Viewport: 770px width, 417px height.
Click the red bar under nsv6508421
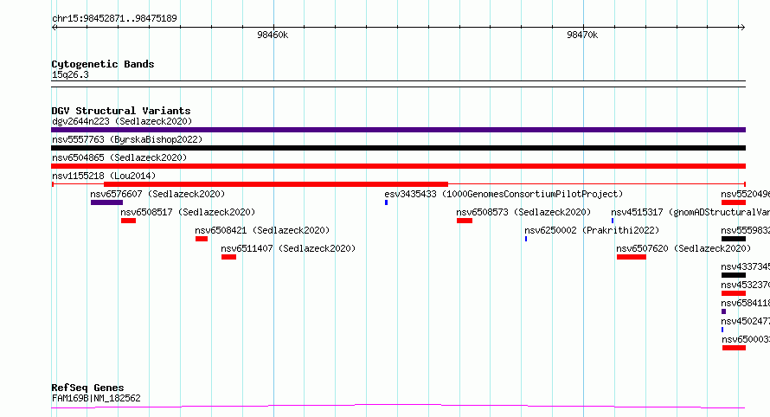(x=202, y=239)
